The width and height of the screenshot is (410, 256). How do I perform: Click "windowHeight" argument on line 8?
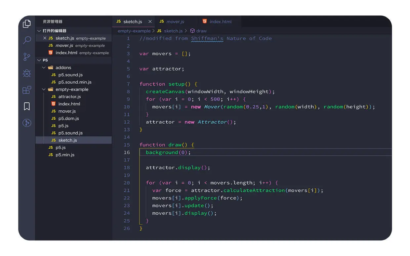click(x=249, y=91)
